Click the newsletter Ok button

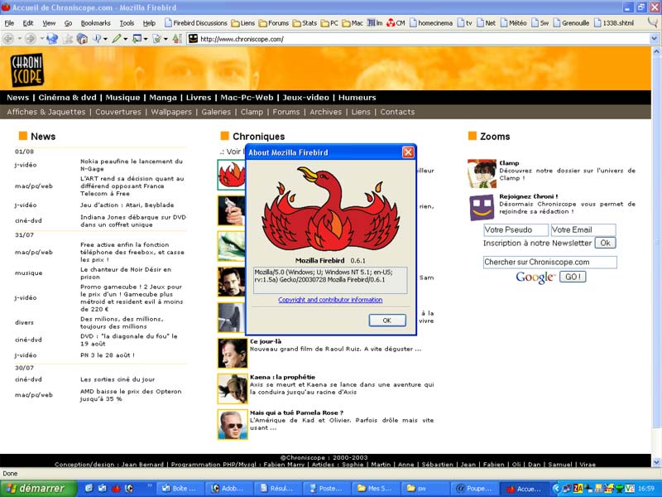pos(606,243)
